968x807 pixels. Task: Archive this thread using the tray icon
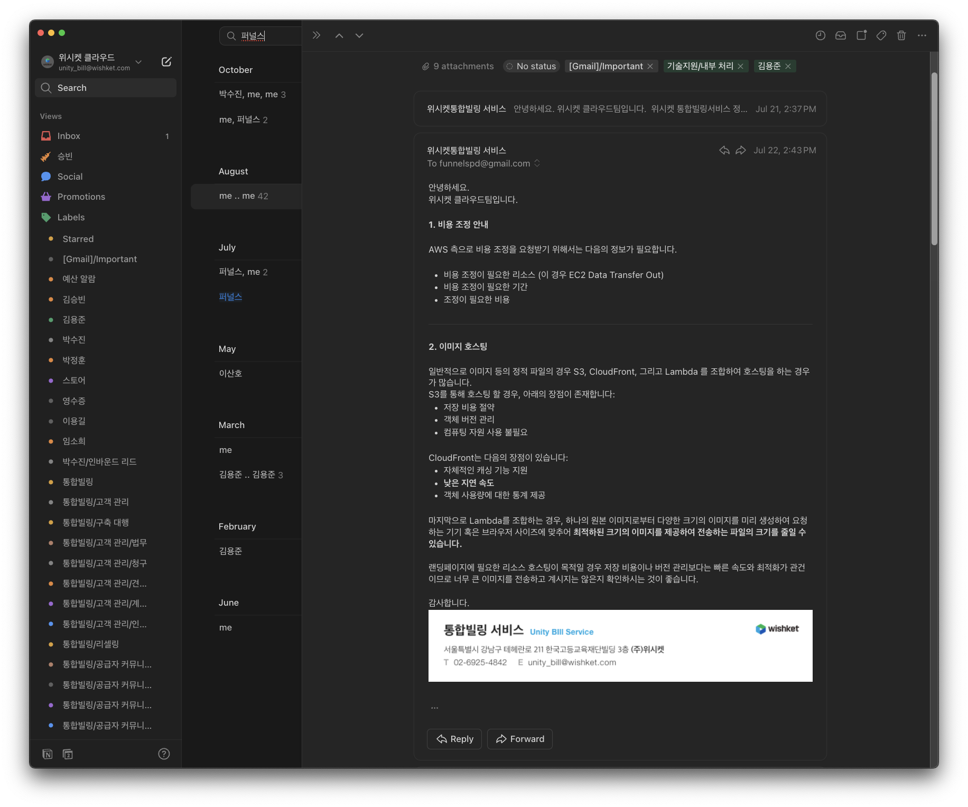840,35
